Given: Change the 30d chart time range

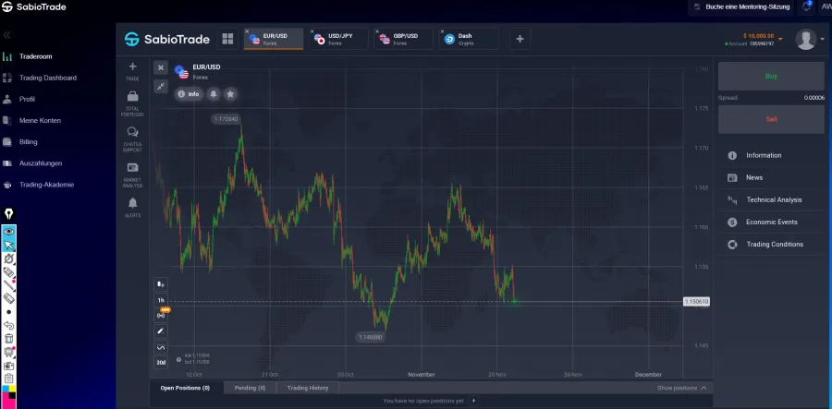Looking at the screenshot, I should (x=161, y=363).
